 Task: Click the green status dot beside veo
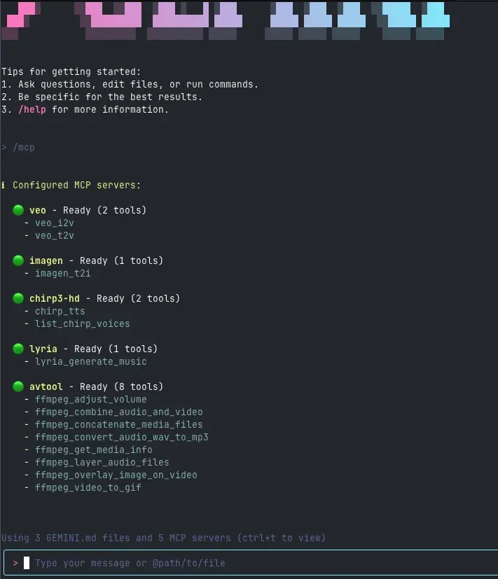click(x=18, y=210)
